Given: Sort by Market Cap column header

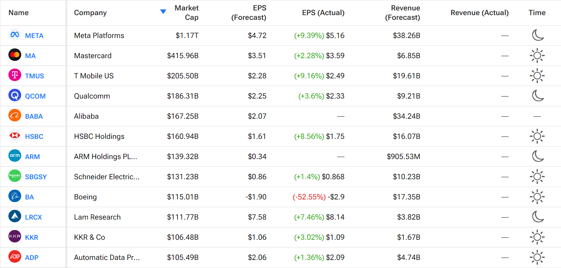Looking at the screenshot, I should (x=187, y=13).
